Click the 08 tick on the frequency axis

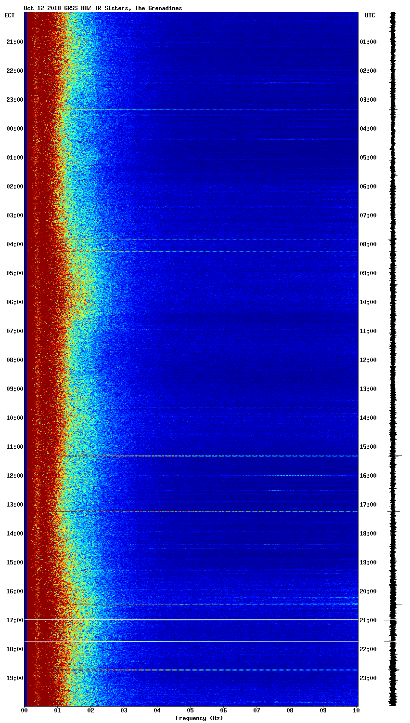click(290, 710)
